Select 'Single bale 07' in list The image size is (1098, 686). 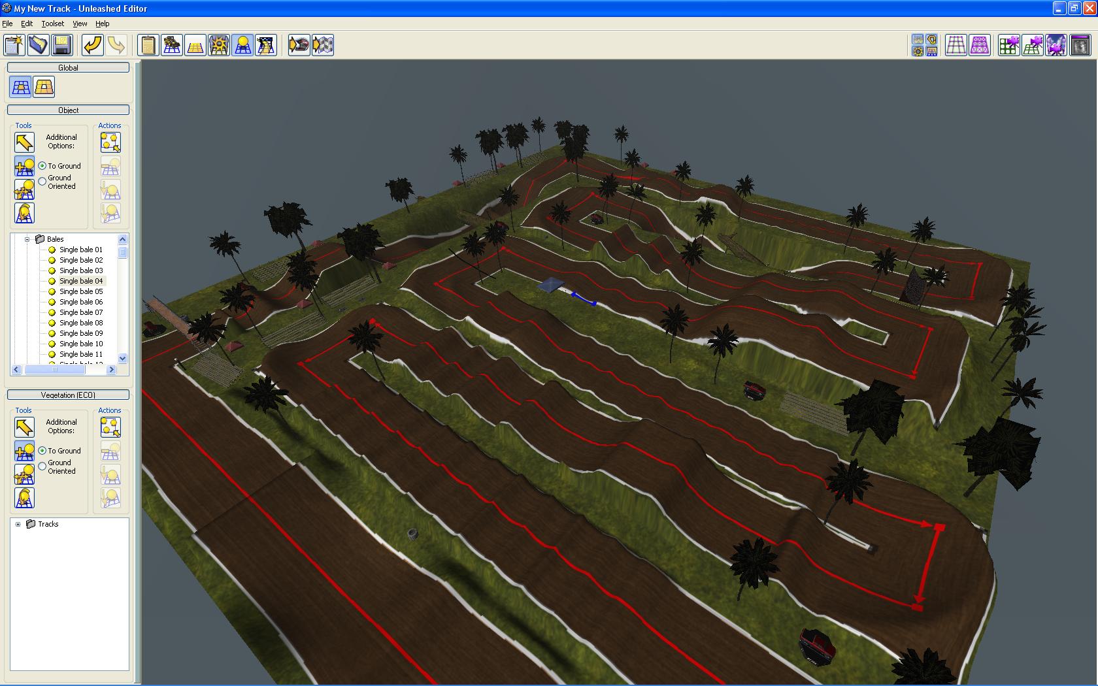coord(81,312)
